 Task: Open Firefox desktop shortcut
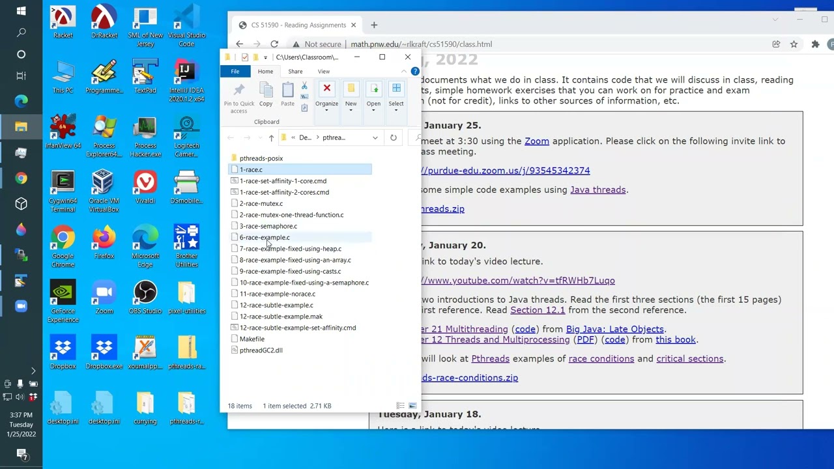coord(104,242)
